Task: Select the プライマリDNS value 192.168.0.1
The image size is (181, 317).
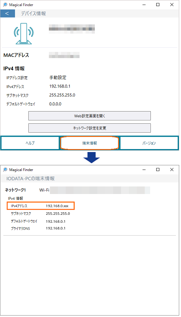Action: (56, 228)
